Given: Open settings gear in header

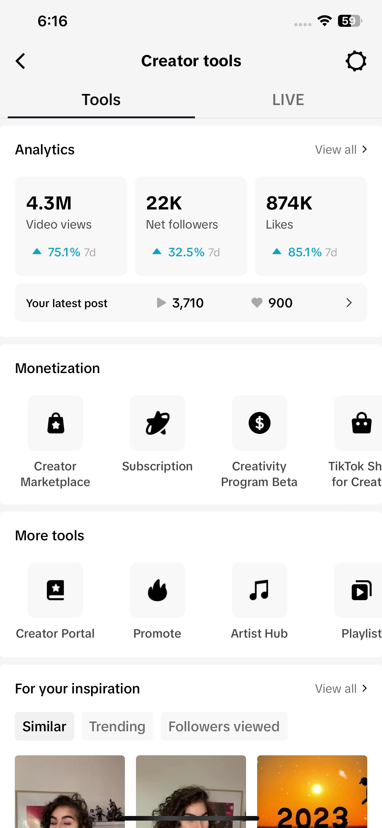Looking at the screenshot, I should [x=356, y=61].
